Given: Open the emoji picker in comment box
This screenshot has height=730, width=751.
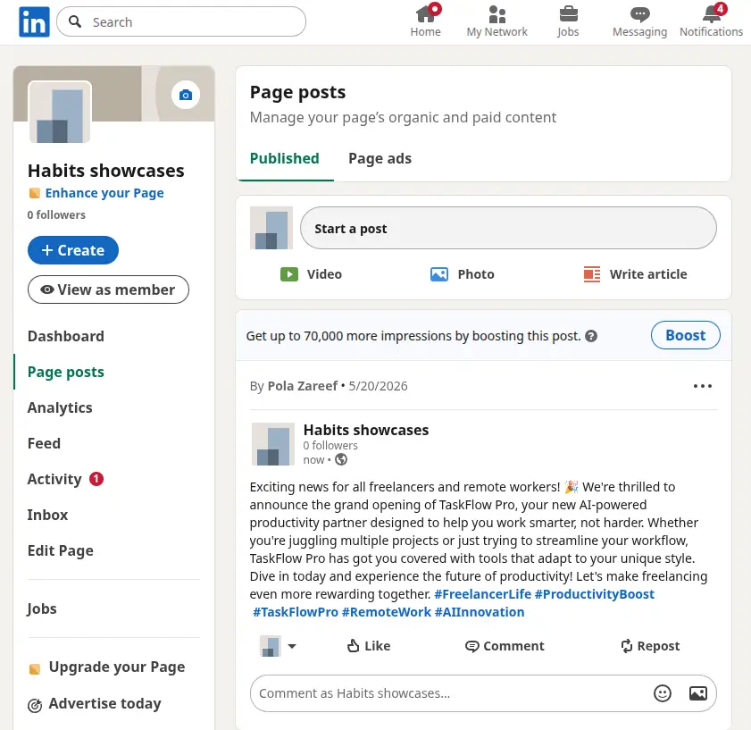Looking at the screenshot, I should [x=663, y=693].
